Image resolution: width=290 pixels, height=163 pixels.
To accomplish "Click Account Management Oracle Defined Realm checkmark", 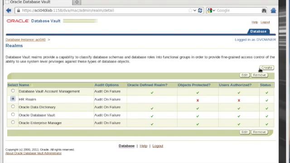I will click(152, 92).
